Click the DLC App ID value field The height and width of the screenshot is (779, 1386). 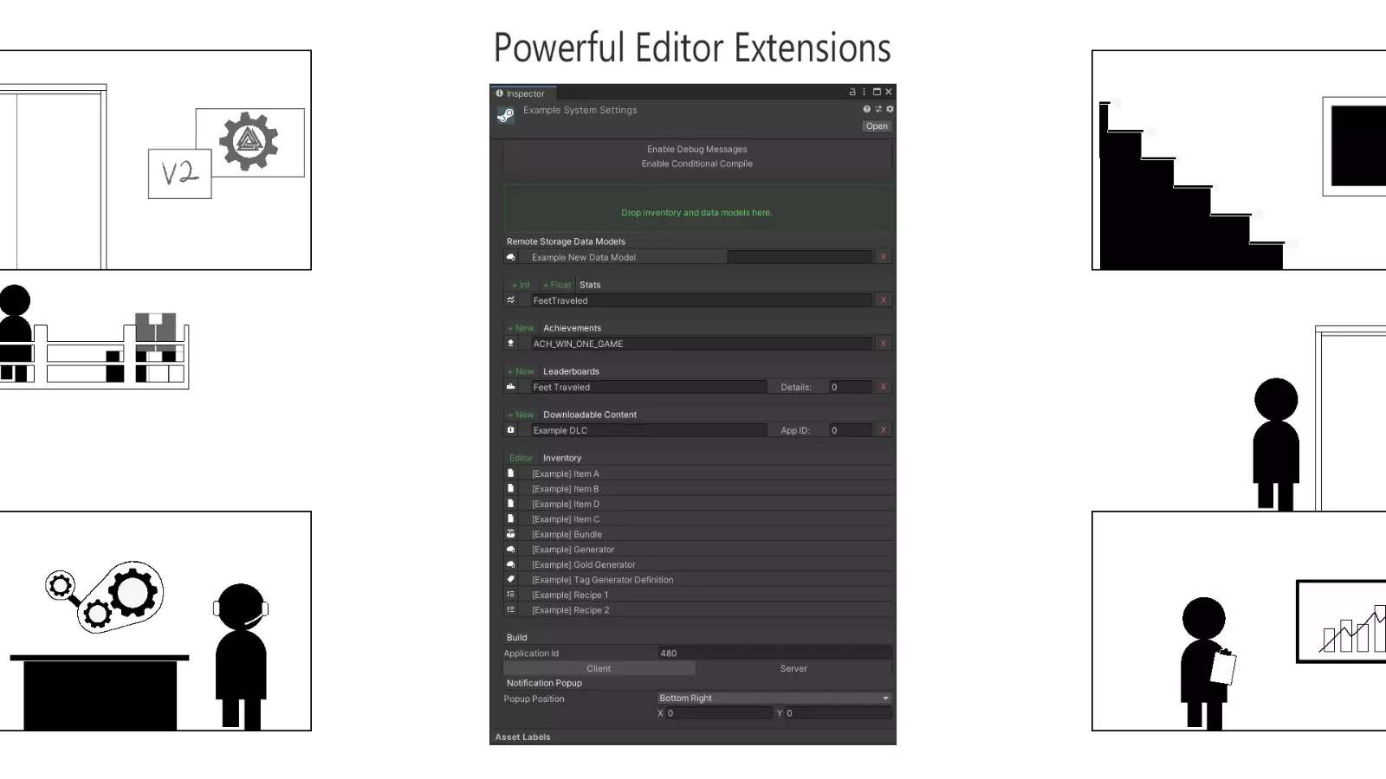click(x=850, y=430)
